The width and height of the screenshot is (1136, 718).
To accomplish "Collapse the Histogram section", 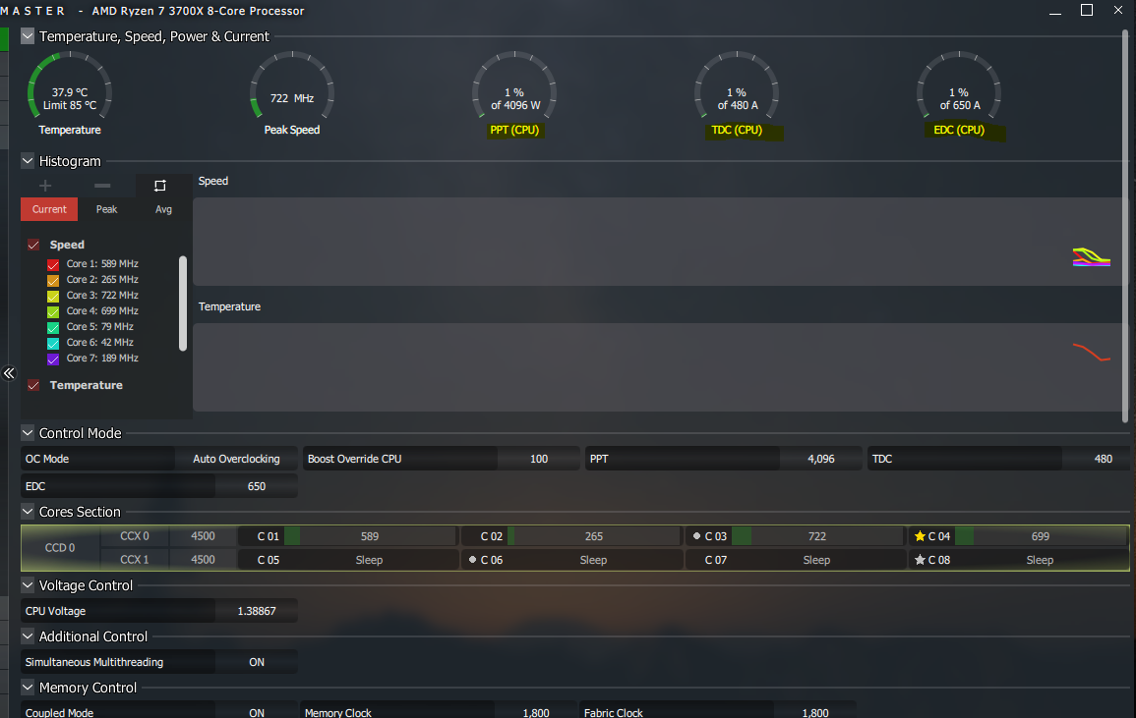I will point(28,161).
